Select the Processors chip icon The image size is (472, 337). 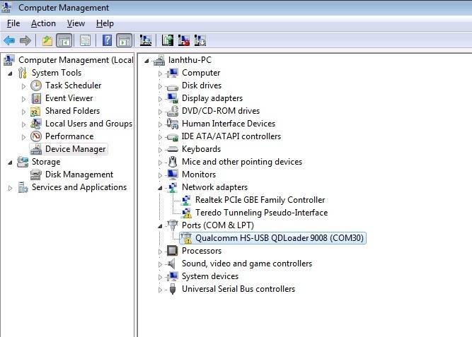(173, 250)
